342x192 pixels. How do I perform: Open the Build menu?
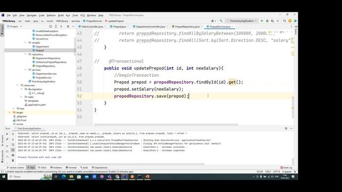60,15
